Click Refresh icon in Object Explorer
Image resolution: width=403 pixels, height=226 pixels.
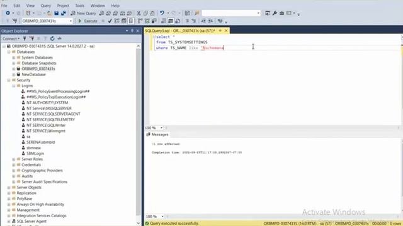(x=52, y=38)
